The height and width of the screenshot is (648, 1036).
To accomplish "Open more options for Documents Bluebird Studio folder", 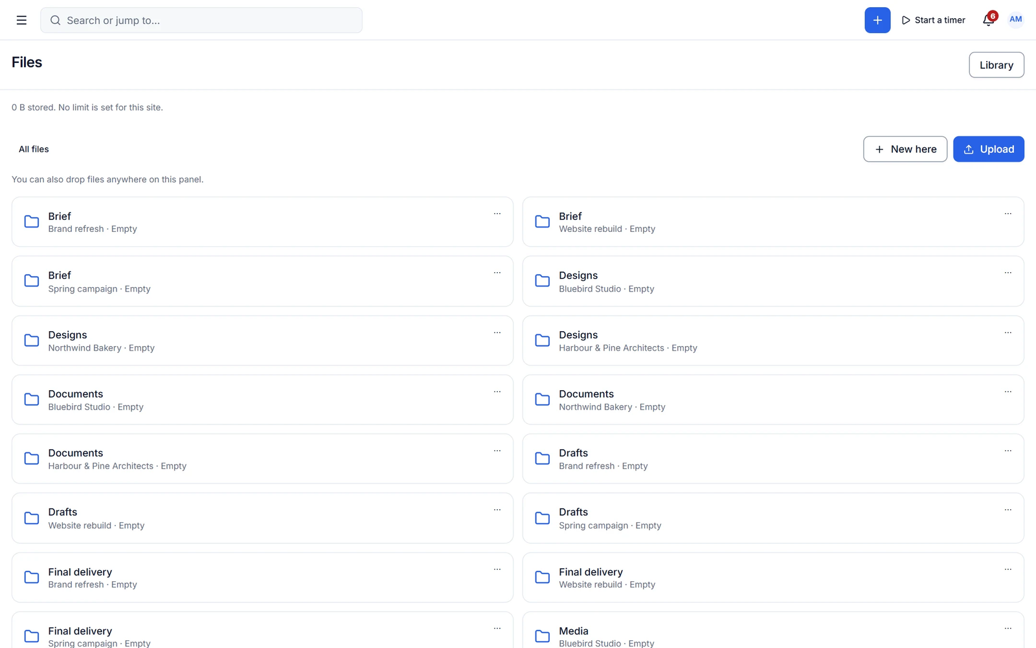I will click(x=497, y=391).
